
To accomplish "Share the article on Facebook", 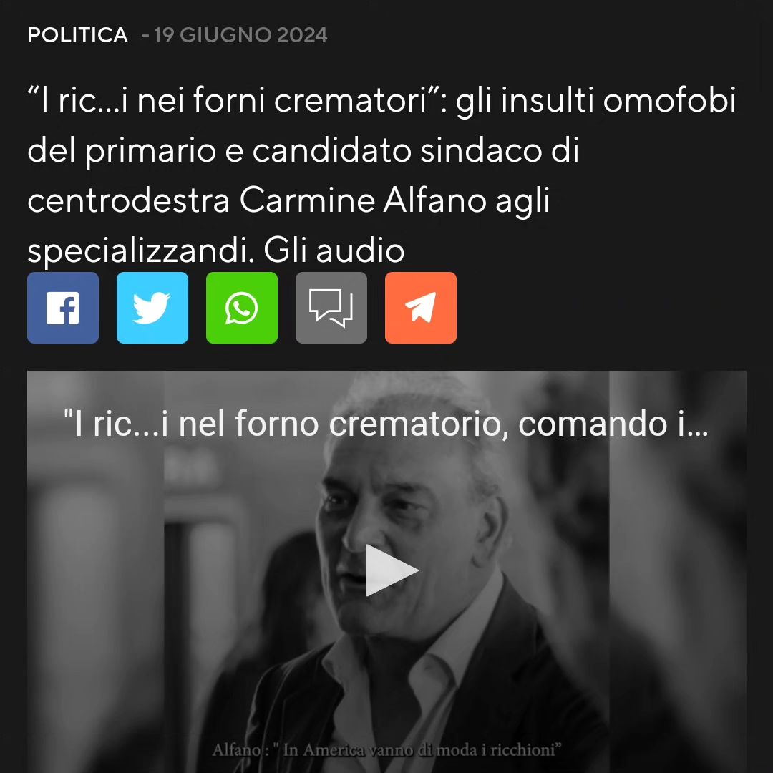I will (x=62, y=308).
